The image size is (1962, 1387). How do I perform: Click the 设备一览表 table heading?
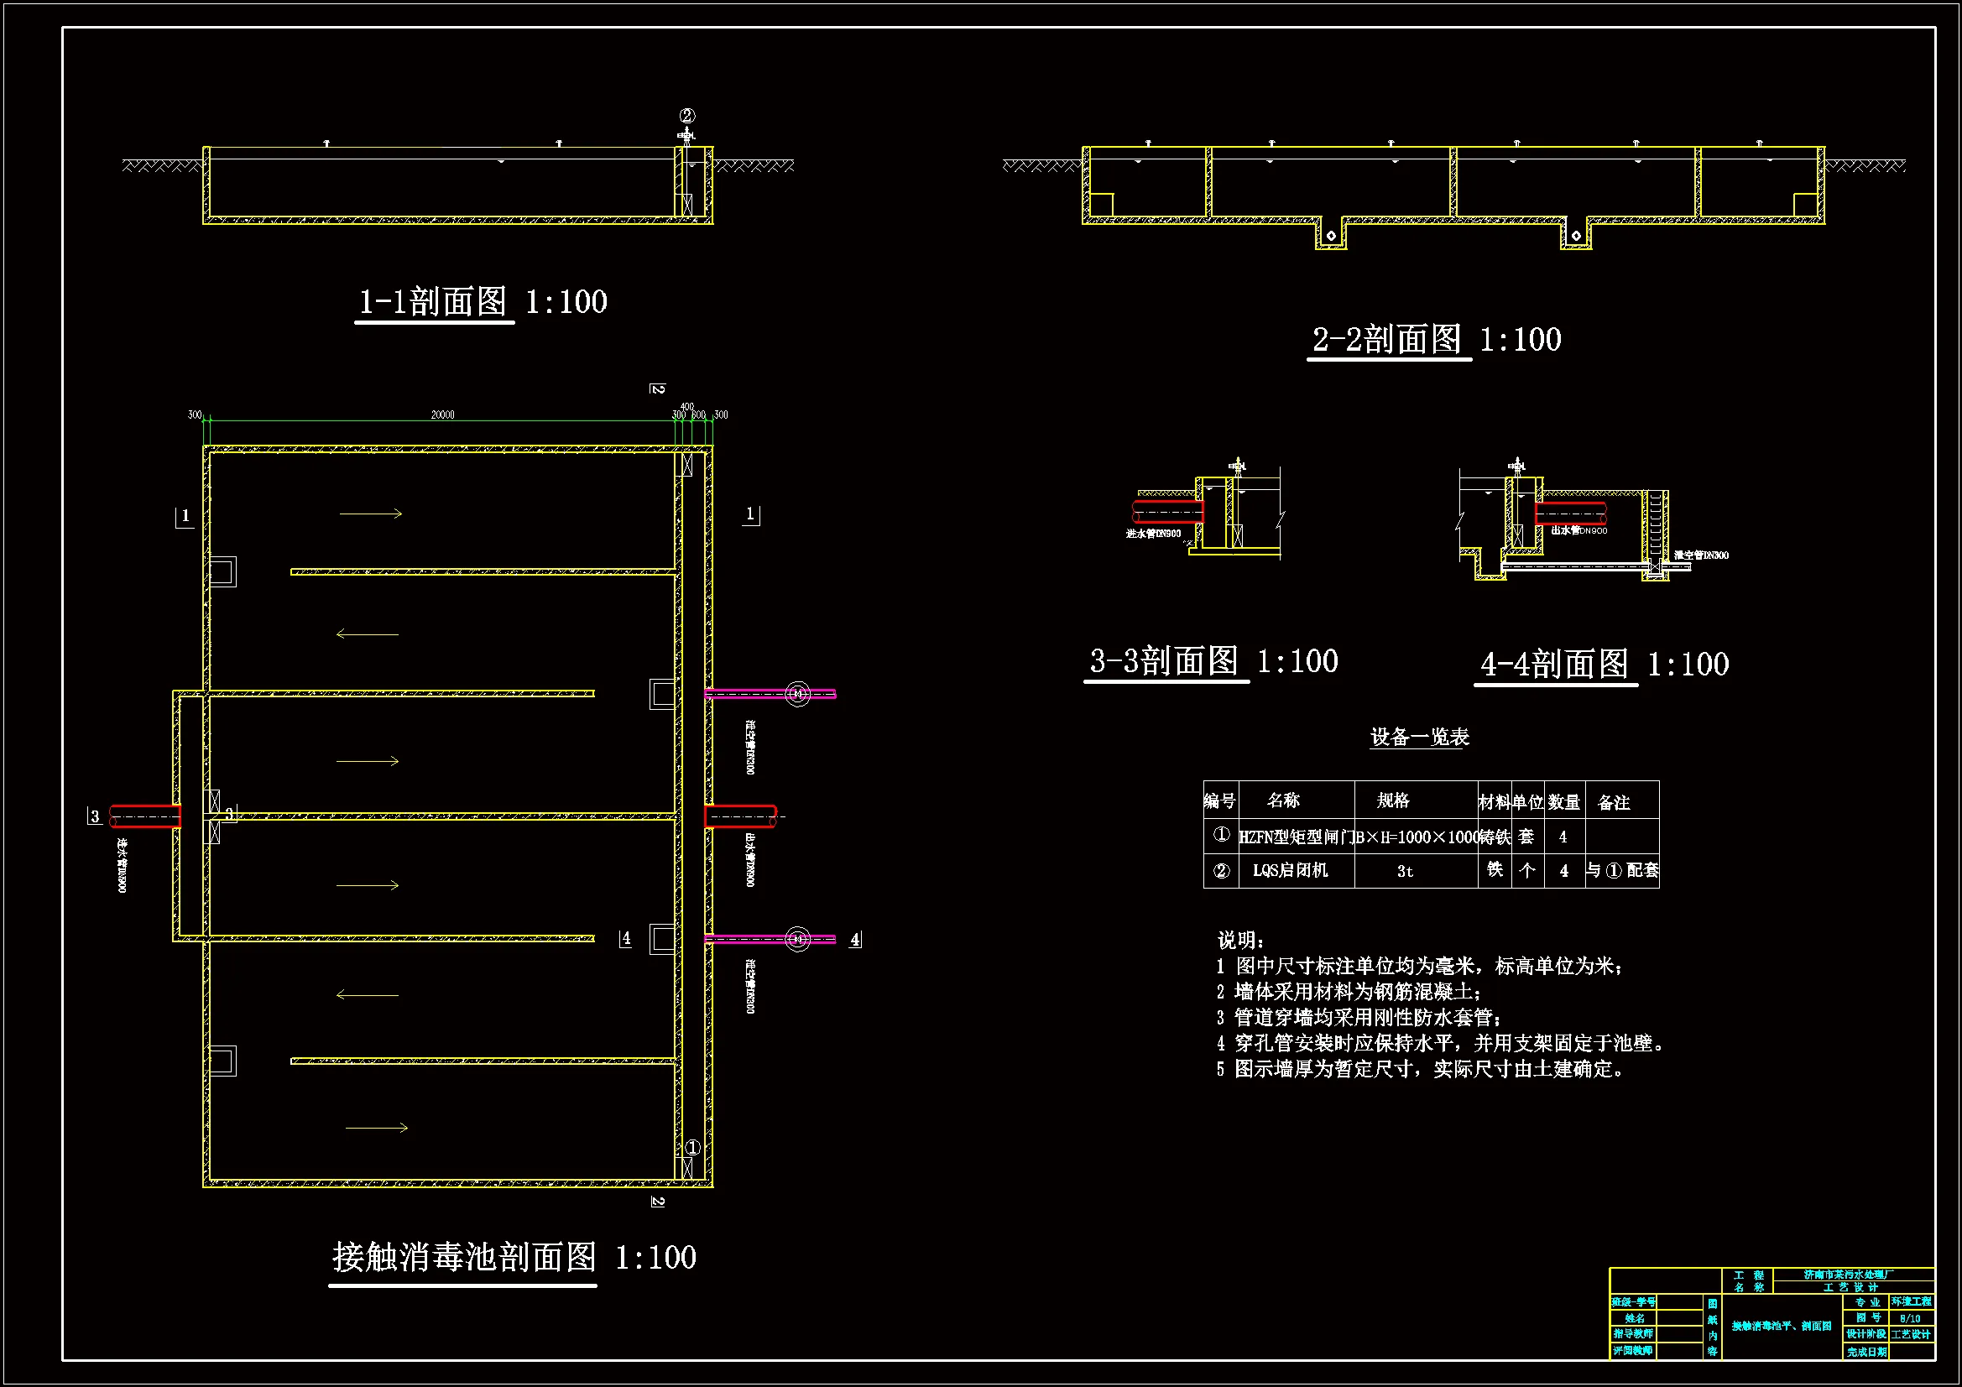(x=1419, y=737)
